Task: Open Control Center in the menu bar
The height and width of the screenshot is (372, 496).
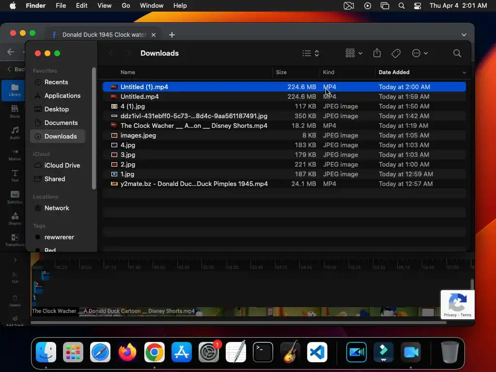Action: point(418,6)
